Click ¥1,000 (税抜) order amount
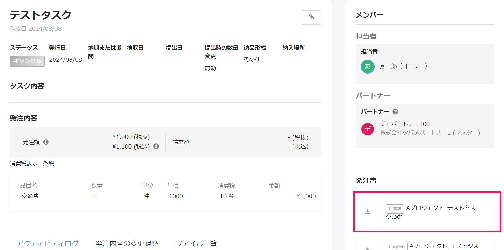504x250 pixels. click(131, 137)
